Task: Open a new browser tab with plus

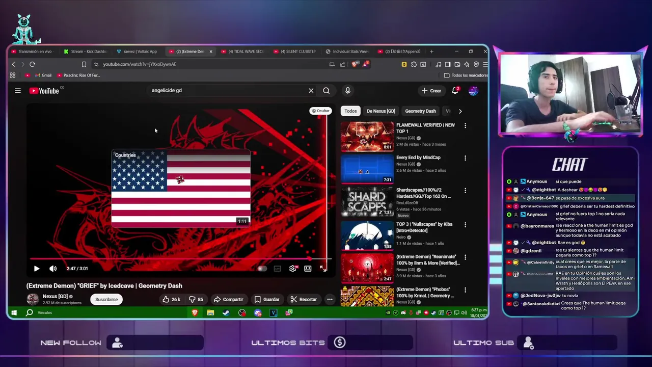Action: coord(431,51)
